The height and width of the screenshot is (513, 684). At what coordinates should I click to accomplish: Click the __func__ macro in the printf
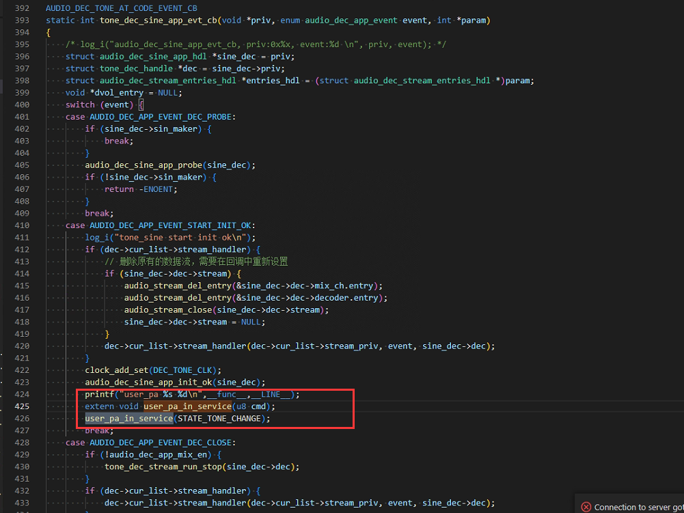point(226,394)
